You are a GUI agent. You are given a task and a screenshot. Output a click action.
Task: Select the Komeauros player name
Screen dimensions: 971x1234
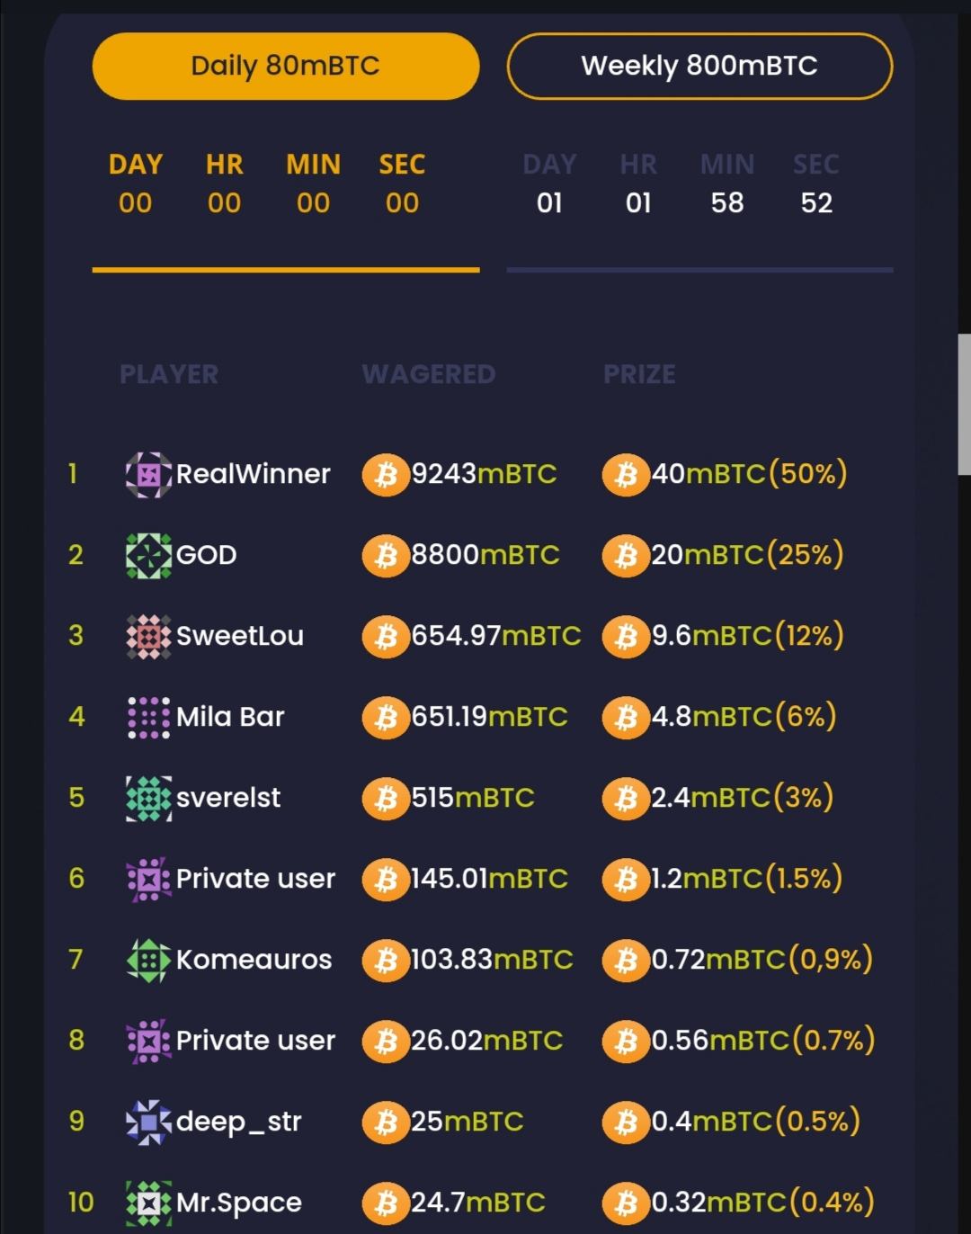point(254,960)
